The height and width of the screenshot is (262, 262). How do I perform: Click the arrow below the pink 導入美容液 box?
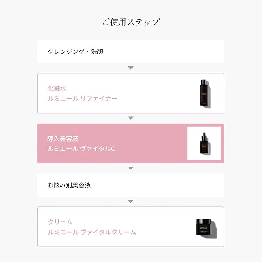[x=131, y=168]
